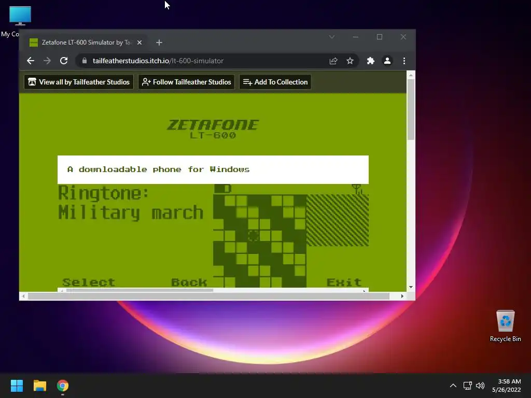Click the scroll left arrow at the window bottom
The width and height of the screenshot is (531, 398).
click(x=23, y=296)
